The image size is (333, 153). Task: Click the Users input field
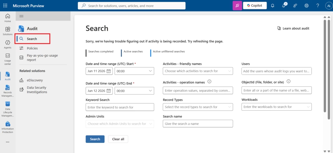[276, 71]
